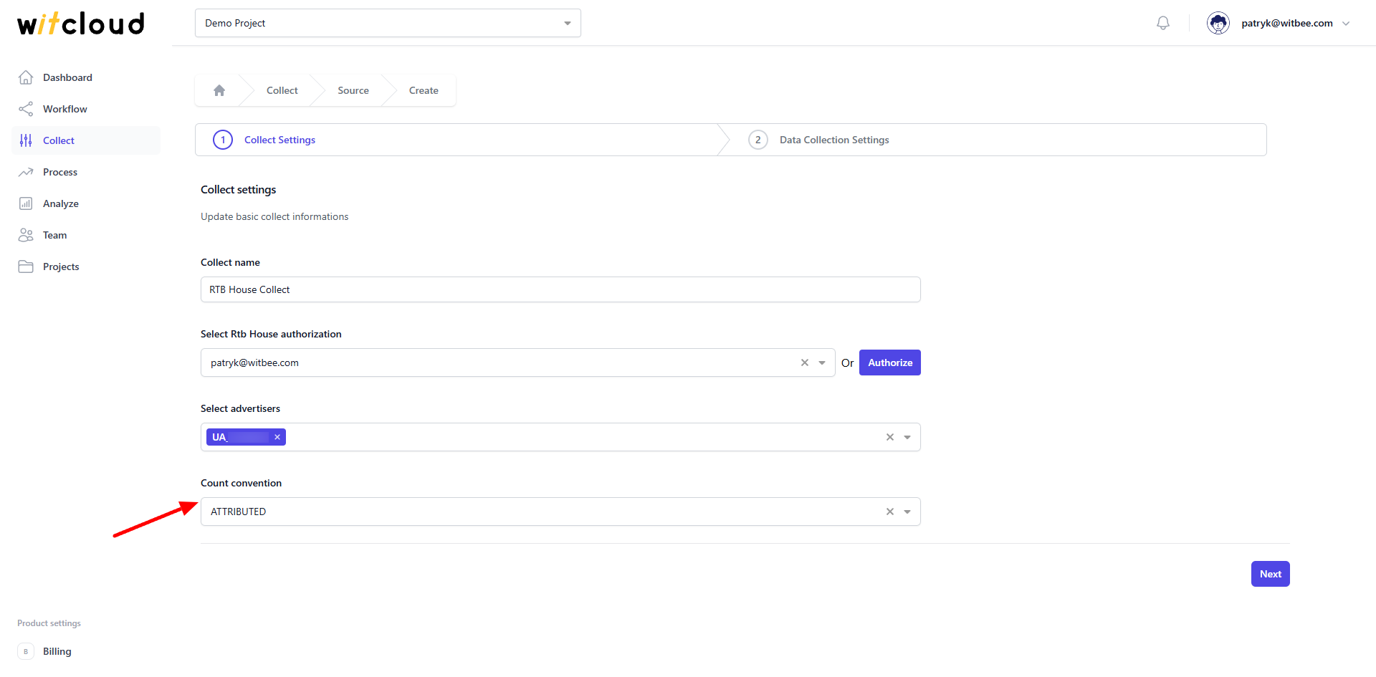Image resolution: width=1376 pixels, height=677 pixels.
Task: Go to Source breadcrumb
Action: pos(353,90)
